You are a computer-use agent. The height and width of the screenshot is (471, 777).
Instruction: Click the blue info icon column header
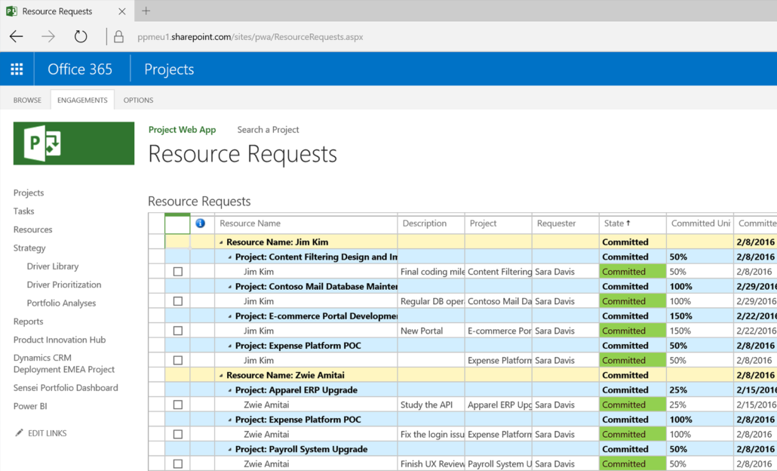click(x=200, y=223)
